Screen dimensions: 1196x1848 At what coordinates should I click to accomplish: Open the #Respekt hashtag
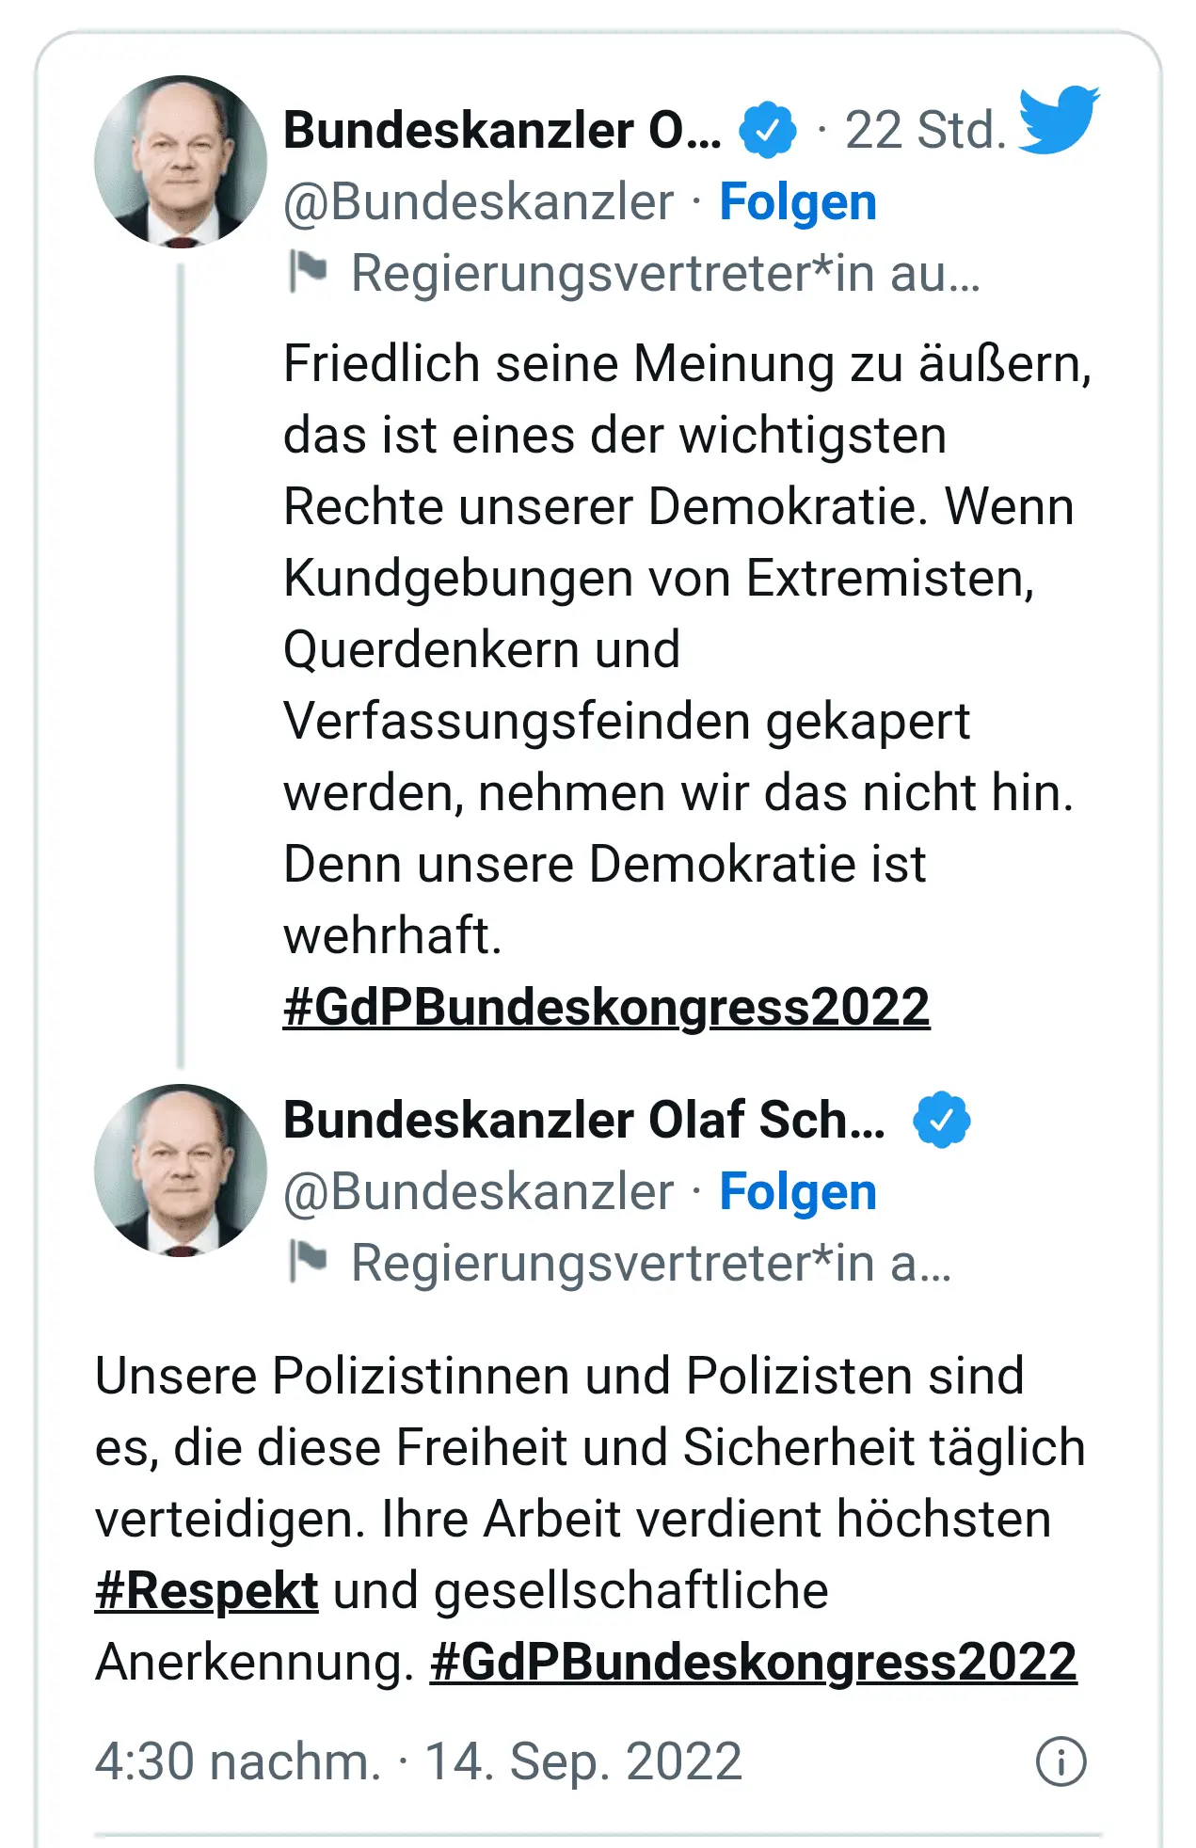point(207,1590)
